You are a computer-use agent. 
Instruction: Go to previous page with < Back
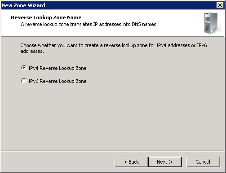(131, 162)
